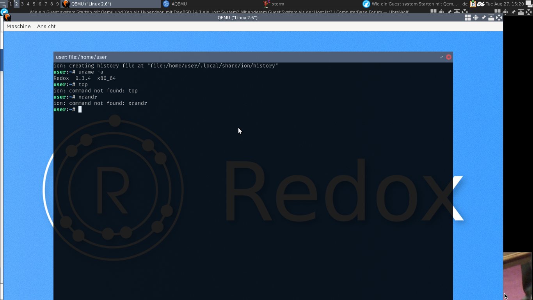Viewport: 533px width, 300px height.
Task: Close the Redox terminal with the red button
Action: 449,57
